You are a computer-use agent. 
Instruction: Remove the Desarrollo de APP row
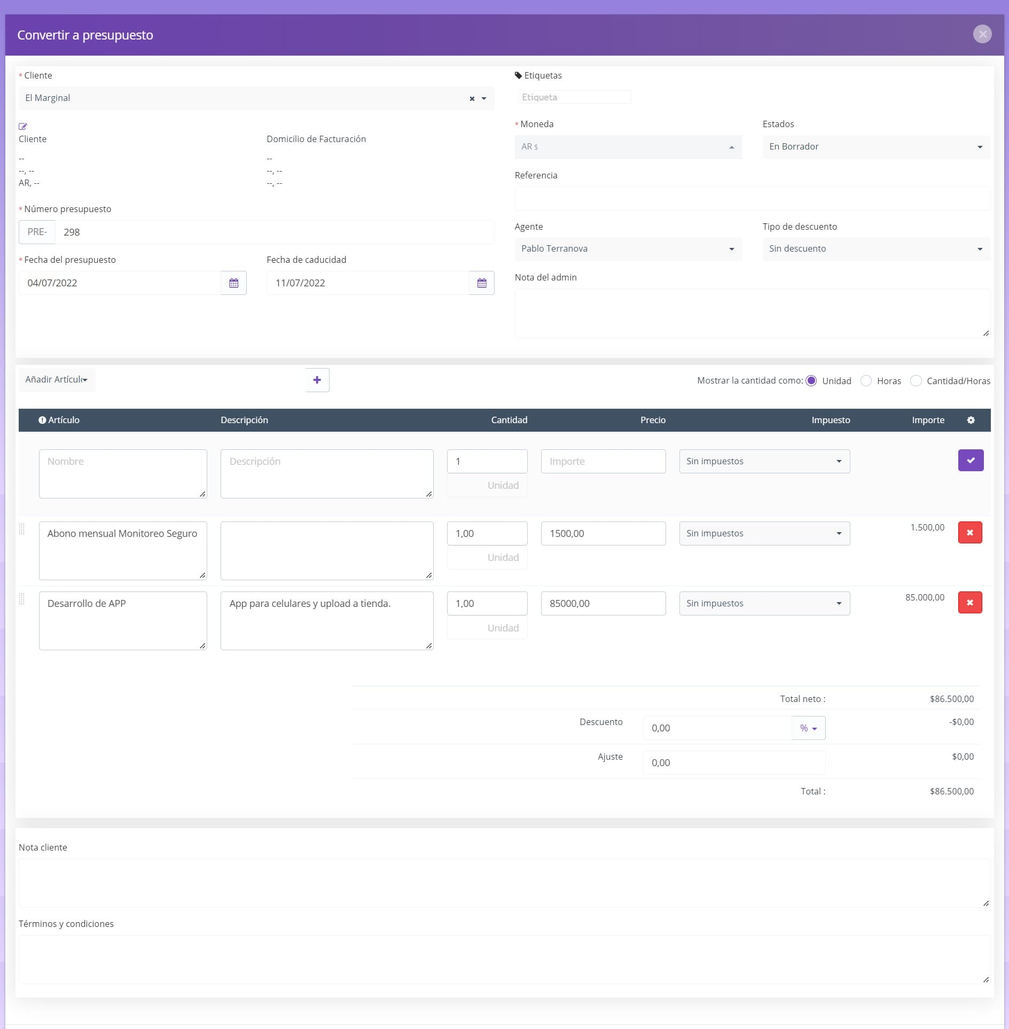[x=970, y=603]
